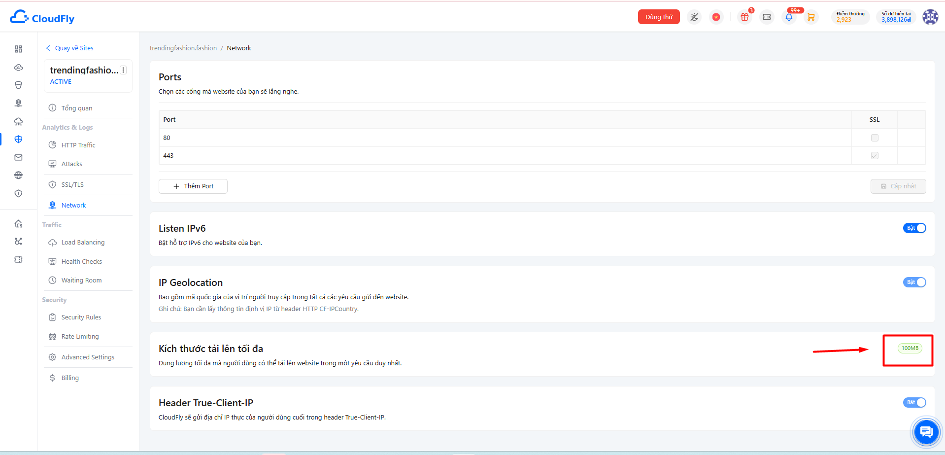Enable SSL checkbox for port 80
The image size is (945, 455).
(x=875, y=138)
